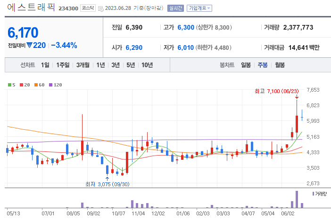The height and width of the screenshot is (220, 331).
Task: Click the 코스닥 market badge
Action: tap(88, 8)
